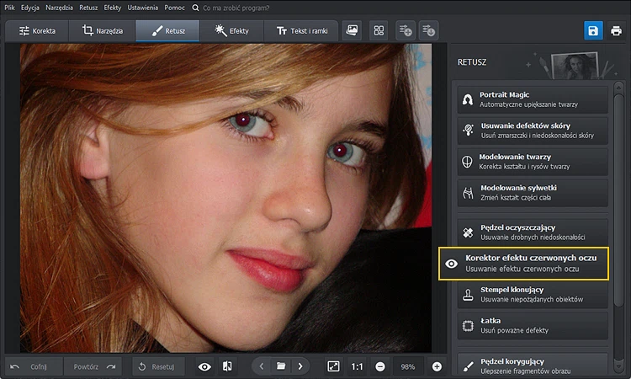Click the four-squares grid icon in toolbar

click(379, 30)
